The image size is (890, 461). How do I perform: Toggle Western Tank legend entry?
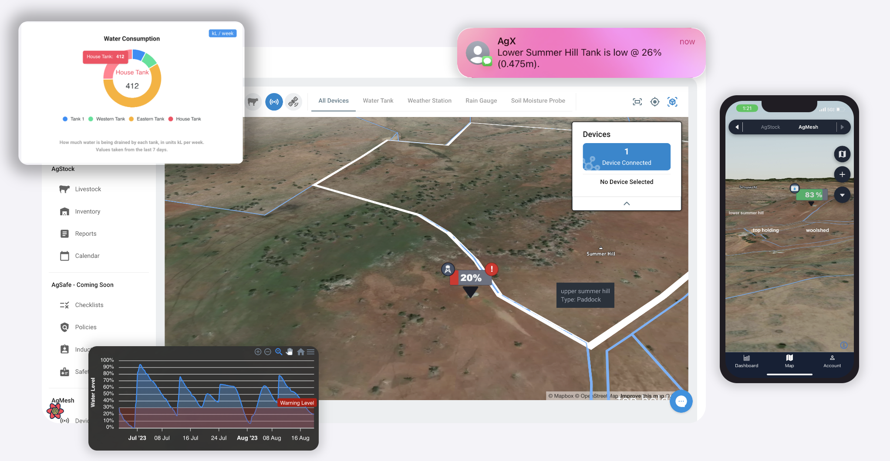[107, 119]
